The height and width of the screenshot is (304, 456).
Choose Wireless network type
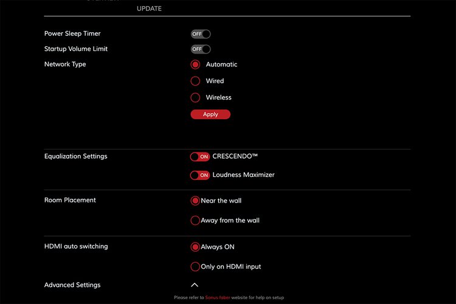196,97
